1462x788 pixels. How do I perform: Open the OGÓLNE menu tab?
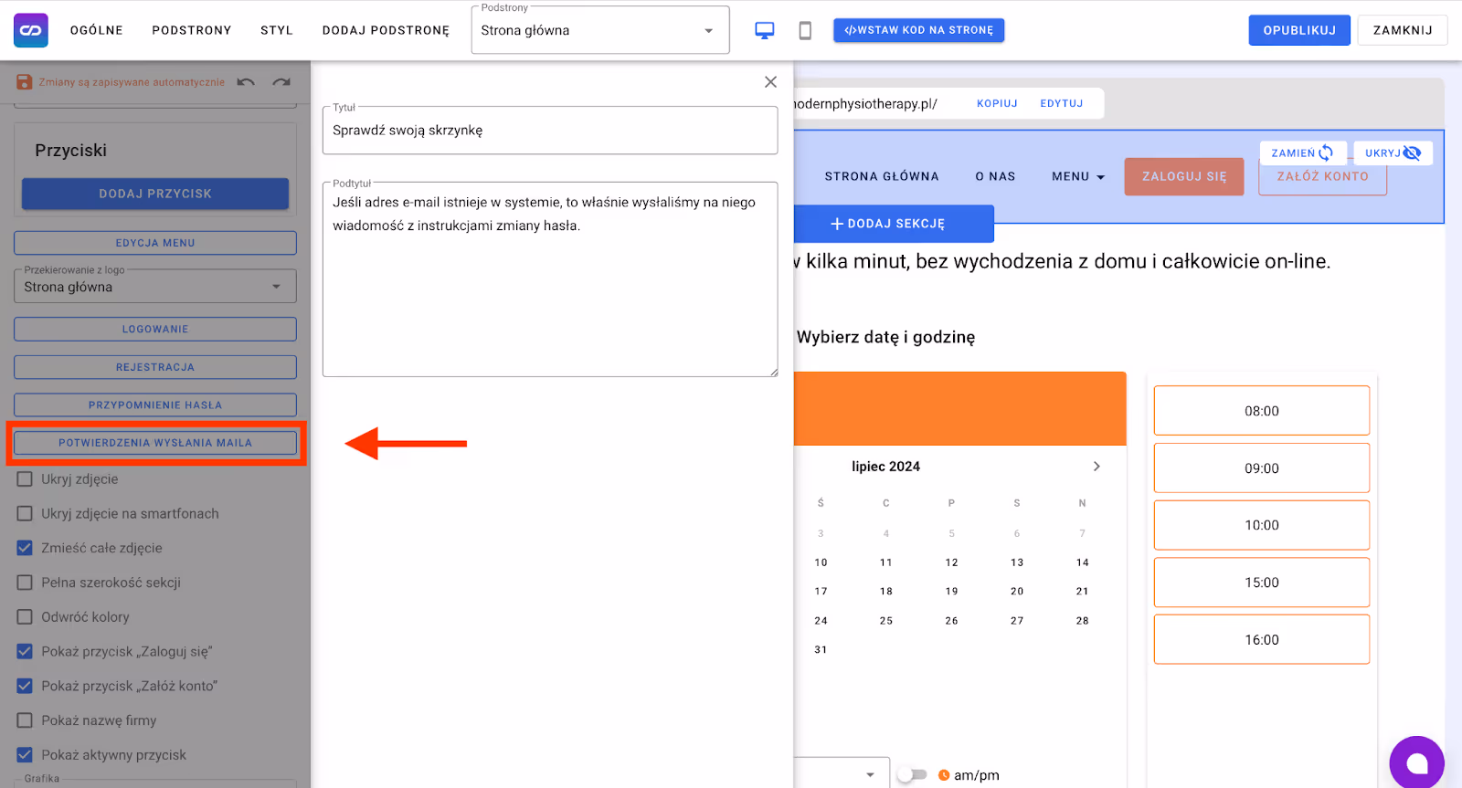pos(97,30)
